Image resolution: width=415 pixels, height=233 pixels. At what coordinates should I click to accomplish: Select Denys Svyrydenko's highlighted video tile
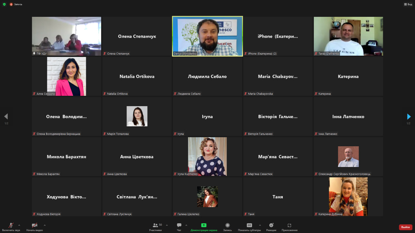point(207,36)
